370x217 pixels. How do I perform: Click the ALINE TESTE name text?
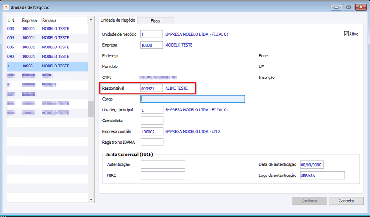(177, 88)
